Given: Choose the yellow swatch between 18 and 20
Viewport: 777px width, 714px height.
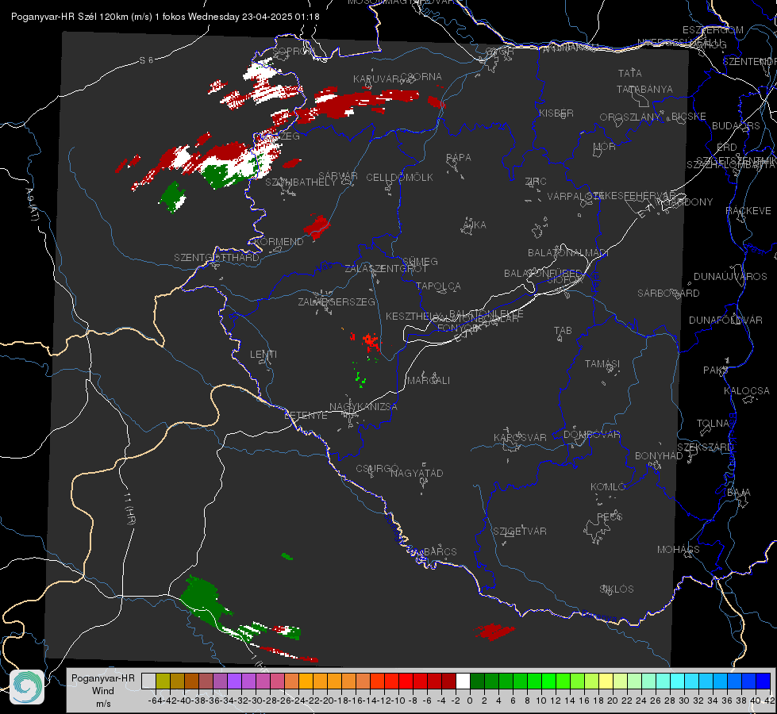Looking at the screenshot, I should (x=606, y=681).
